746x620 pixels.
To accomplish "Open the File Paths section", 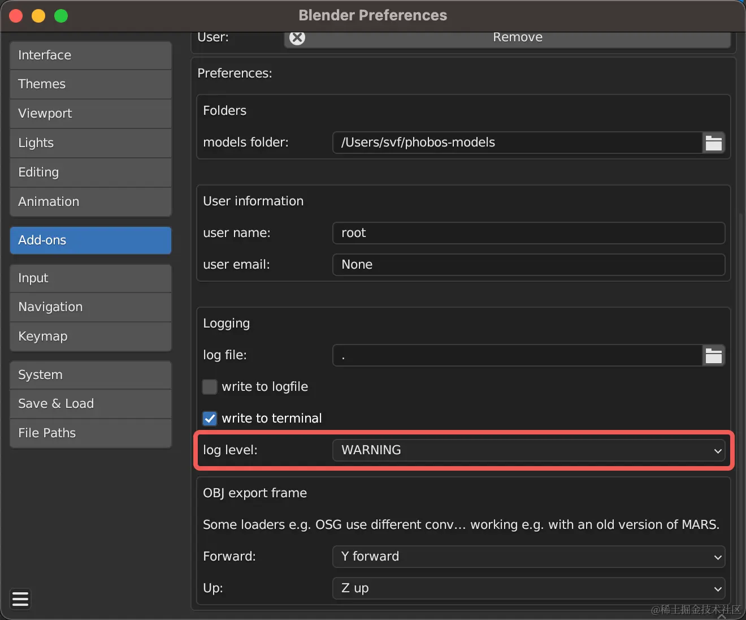I will point(90,433).
